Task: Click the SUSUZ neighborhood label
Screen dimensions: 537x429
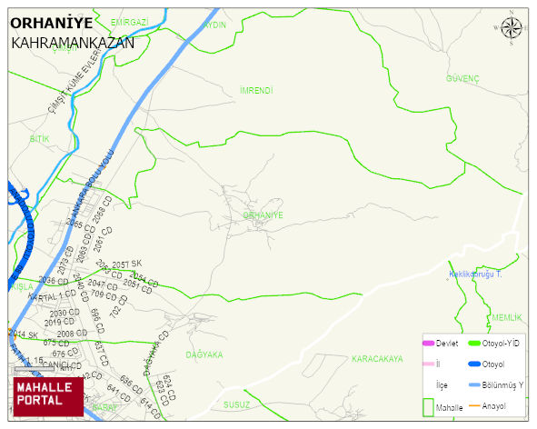Action: click(236, 405)
